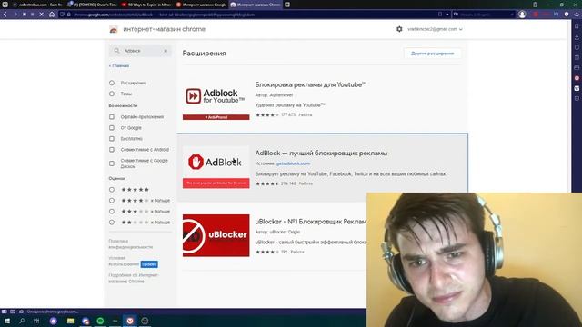Viewport: 582px width, 327px height.
Task: Switch to Интернет-магазин Google tab
Action: click(201, 5)
